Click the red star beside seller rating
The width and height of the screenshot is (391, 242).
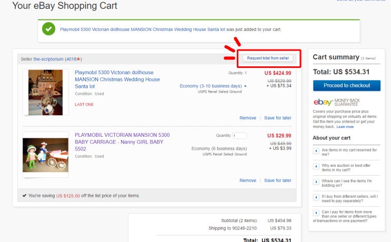pos(79,59)
